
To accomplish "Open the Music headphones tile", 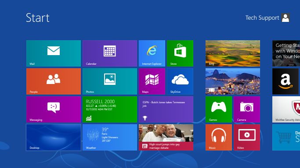I will [219, 137].
